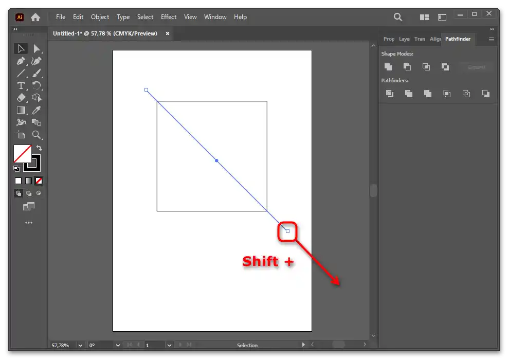Click the Fill color box
This screenshot has width=508, height=359.
click(22, 154)
